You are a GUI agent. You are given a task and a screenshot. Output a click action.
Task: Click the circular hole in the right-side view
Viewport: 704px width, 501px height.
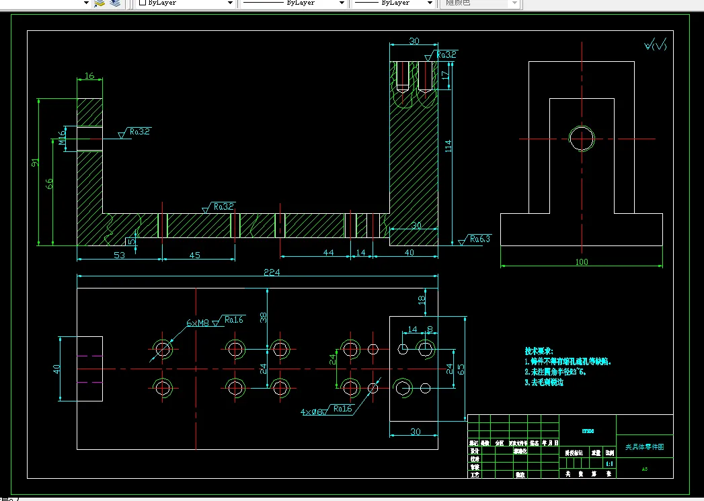click(582, 139)
